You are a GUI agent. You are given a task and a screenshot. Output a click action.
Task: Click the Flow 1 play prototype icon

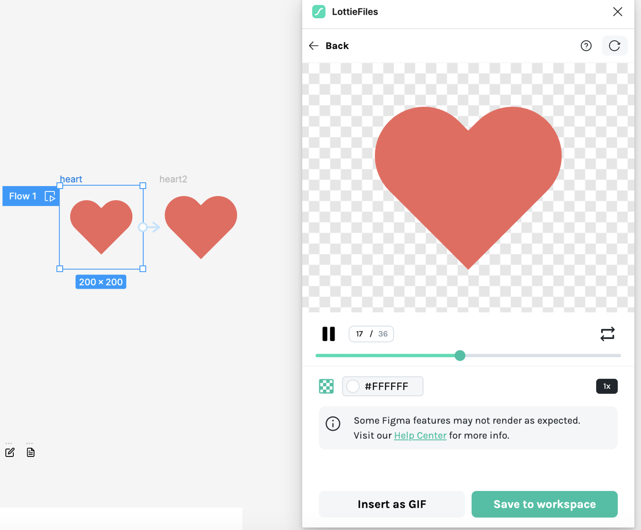50,196
